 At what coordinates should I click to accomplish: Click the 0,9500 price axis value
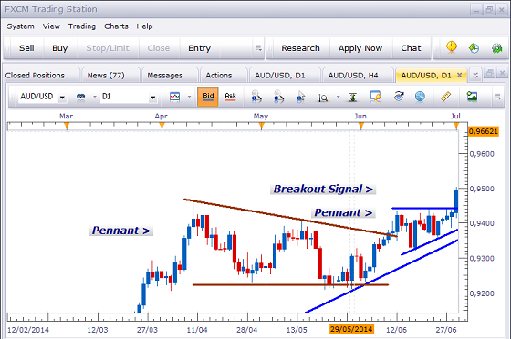pos(482,189)
